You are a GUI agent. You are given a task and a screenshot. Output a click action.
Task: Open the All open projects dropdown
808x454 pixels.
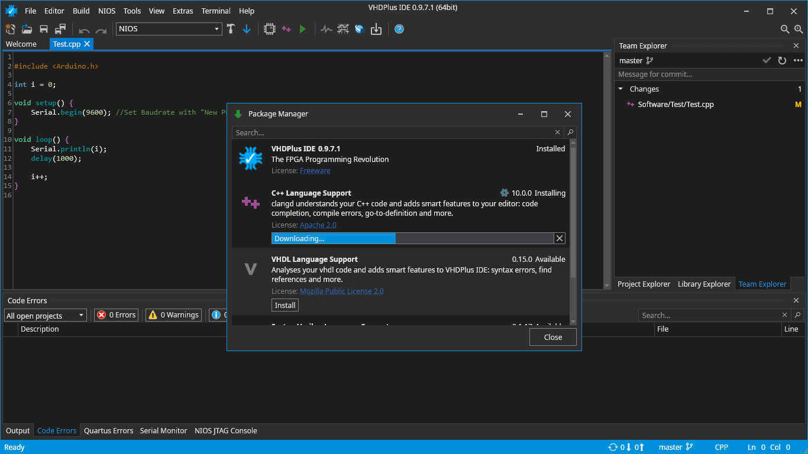point(46,316)
